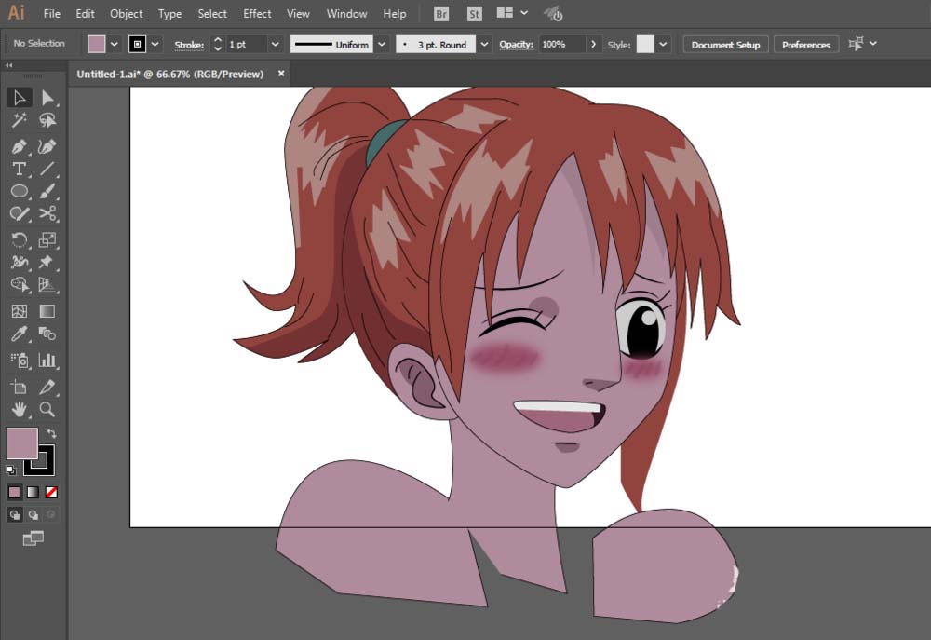
Task: Select the Blend tool
Action: coord(47,334)
